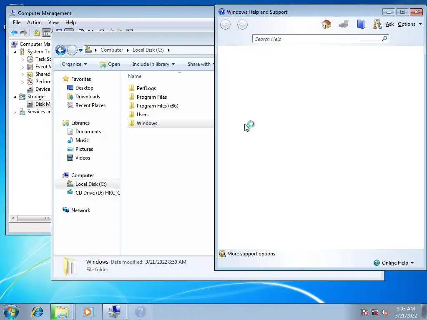Select the Program Files (x86) folder
The image size is (427, 320).
click(x=157, y=105)
